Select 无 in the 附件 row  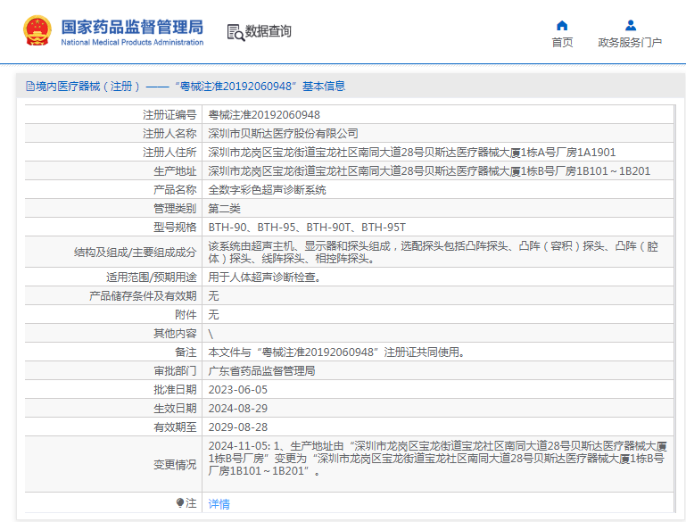point(213,315)
